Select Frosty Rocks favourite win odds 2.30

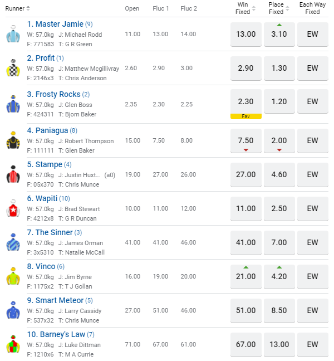[x=246, y=102]
